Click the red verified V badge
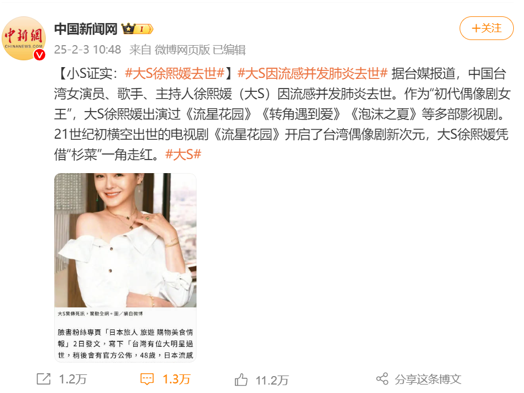 (x=40, y=54)
